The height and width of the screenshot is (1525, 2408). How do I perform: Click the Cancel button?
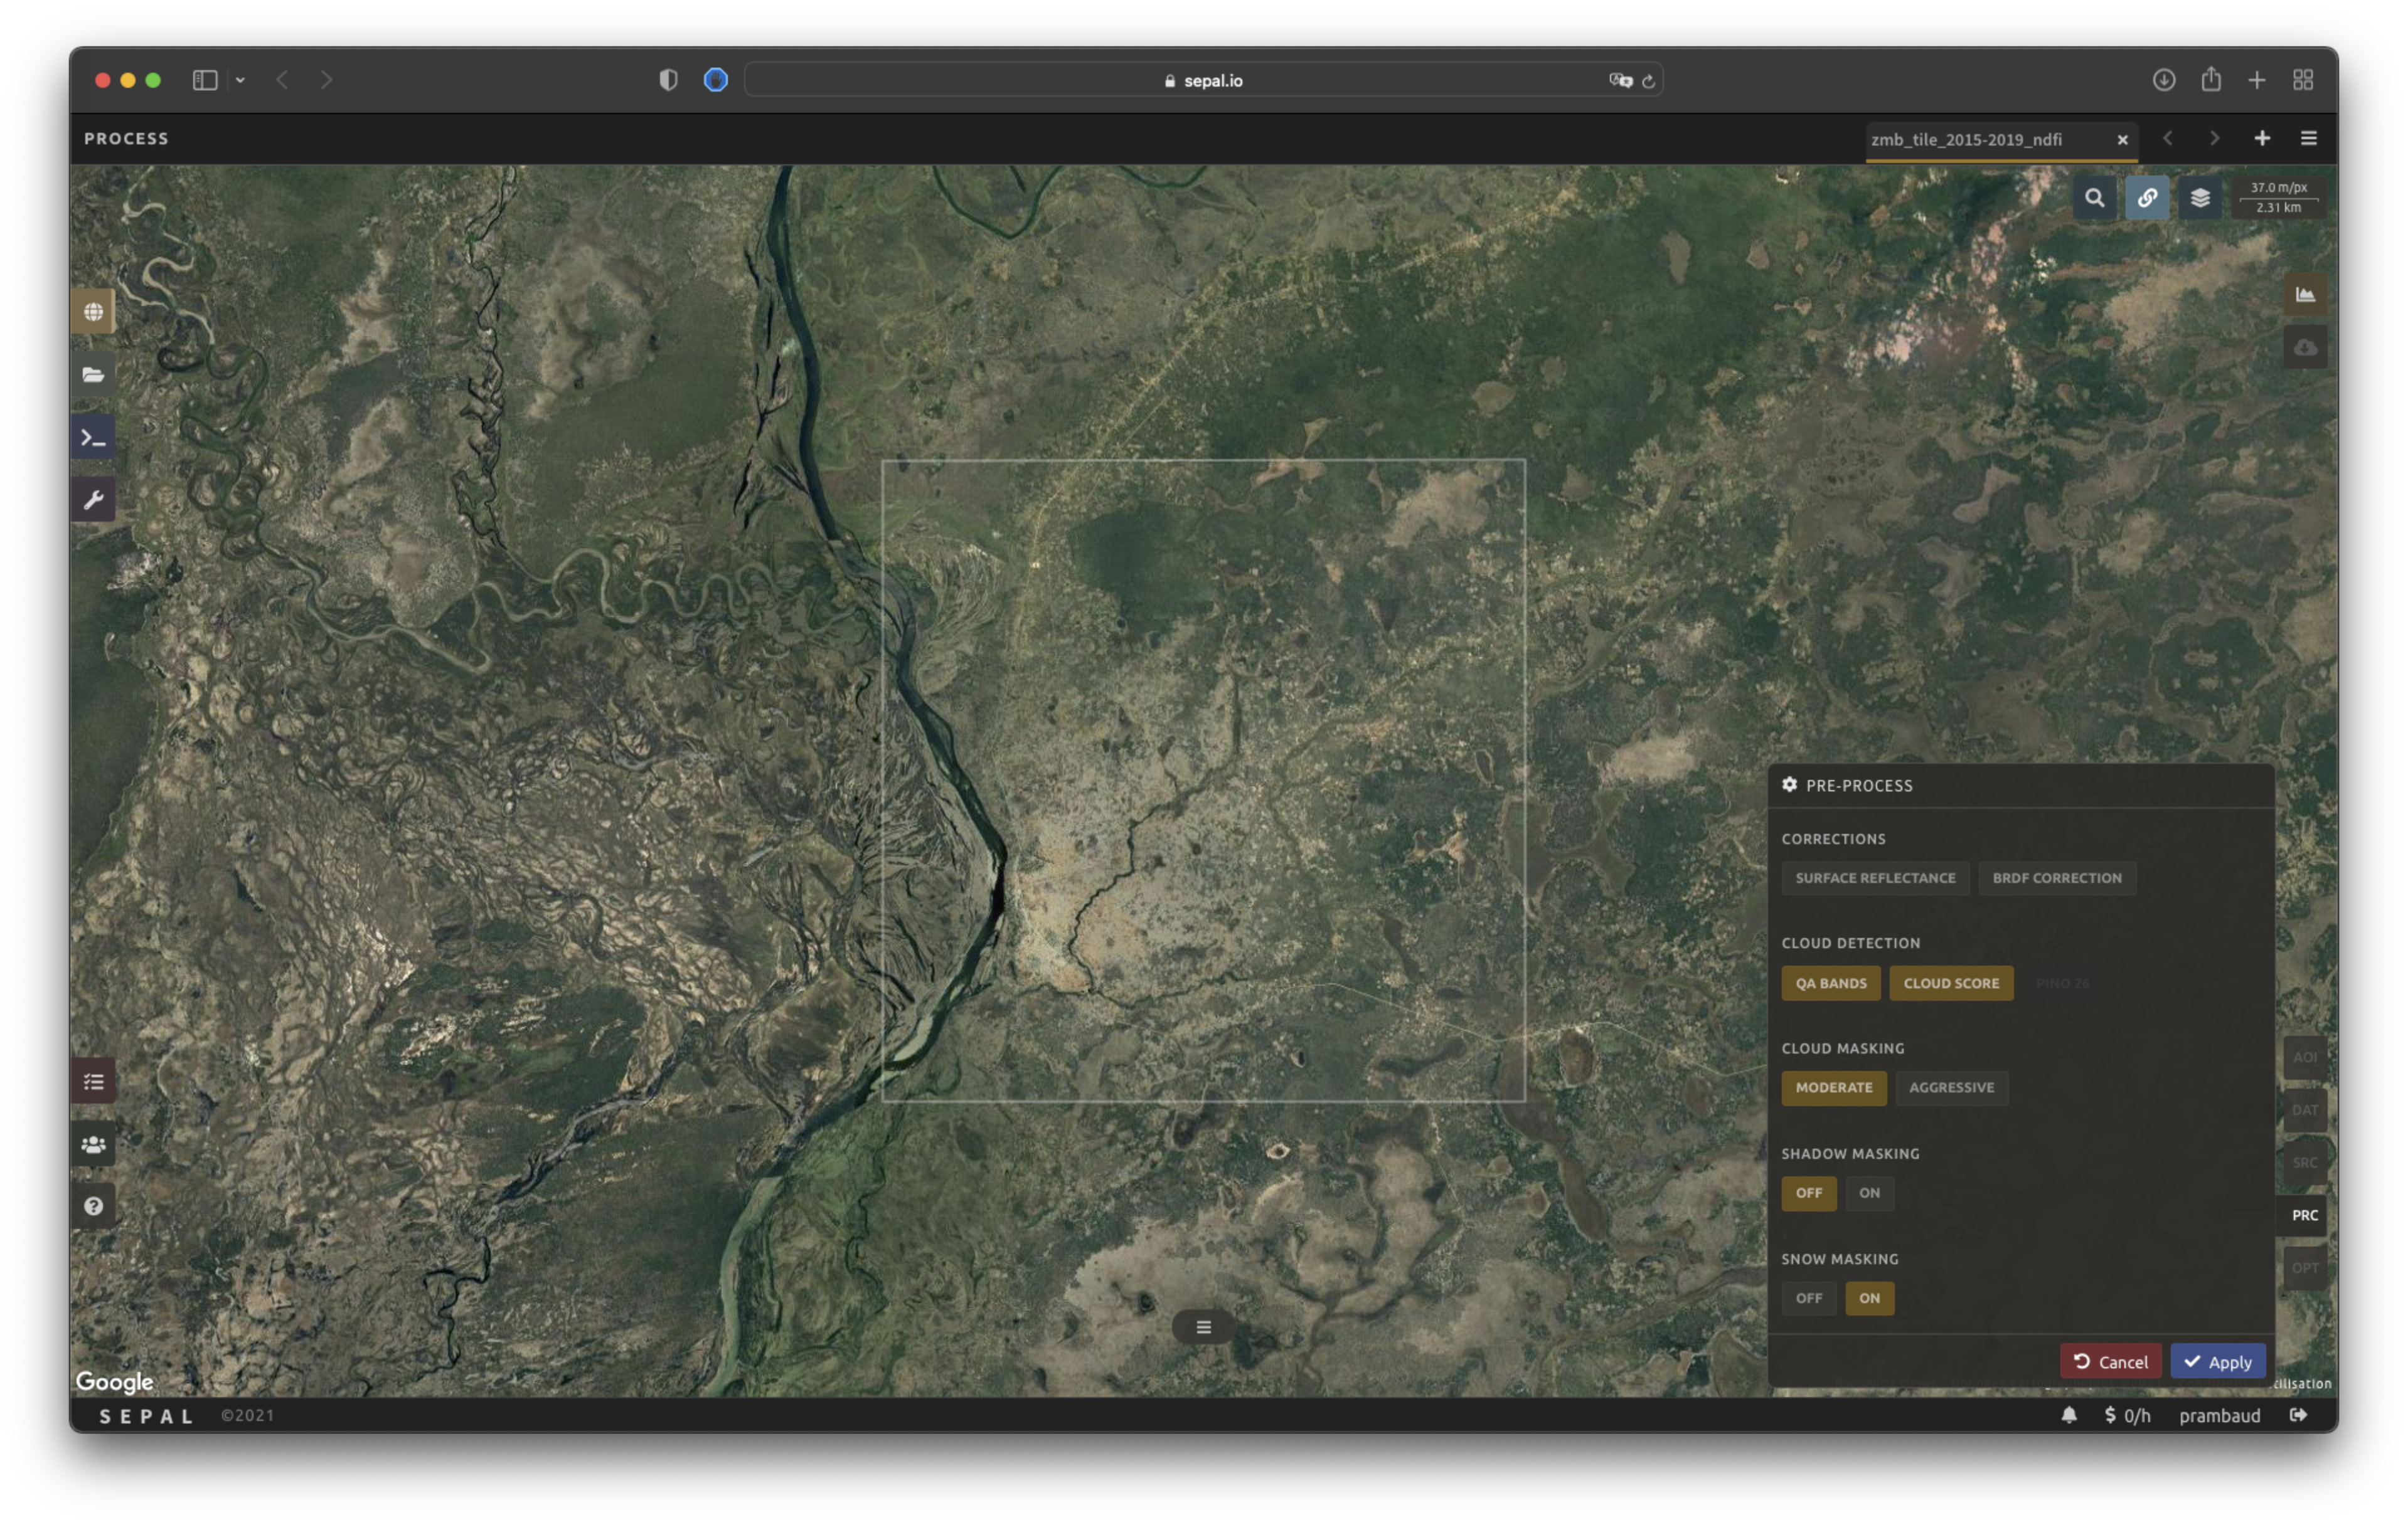tap(2110, 1362)
